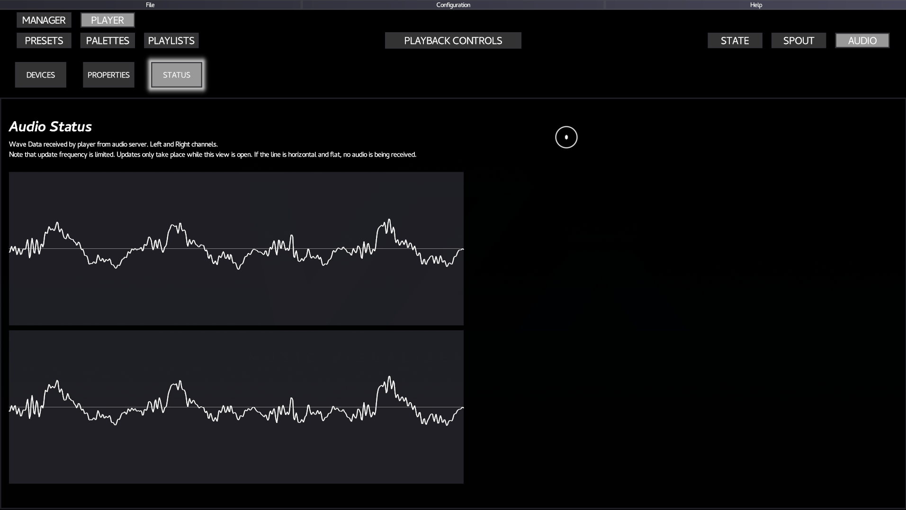Screen dimensions: 906x510
Task: Open audio PROPERTIES view
Action: coord(108,75)
